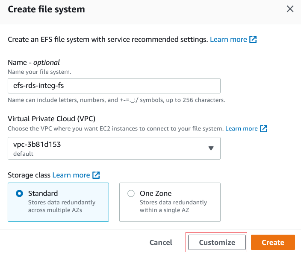
Task: Click the 'Name - optional' field label
Action: (34, 62)
